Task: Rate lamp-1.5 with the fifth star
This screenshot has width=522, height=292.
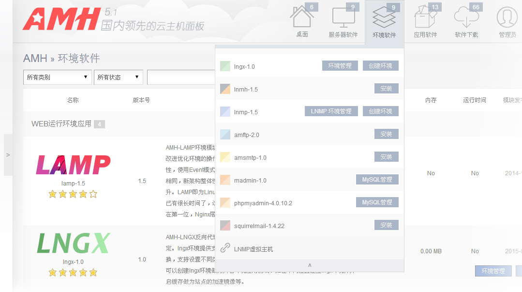Action: 93,194
